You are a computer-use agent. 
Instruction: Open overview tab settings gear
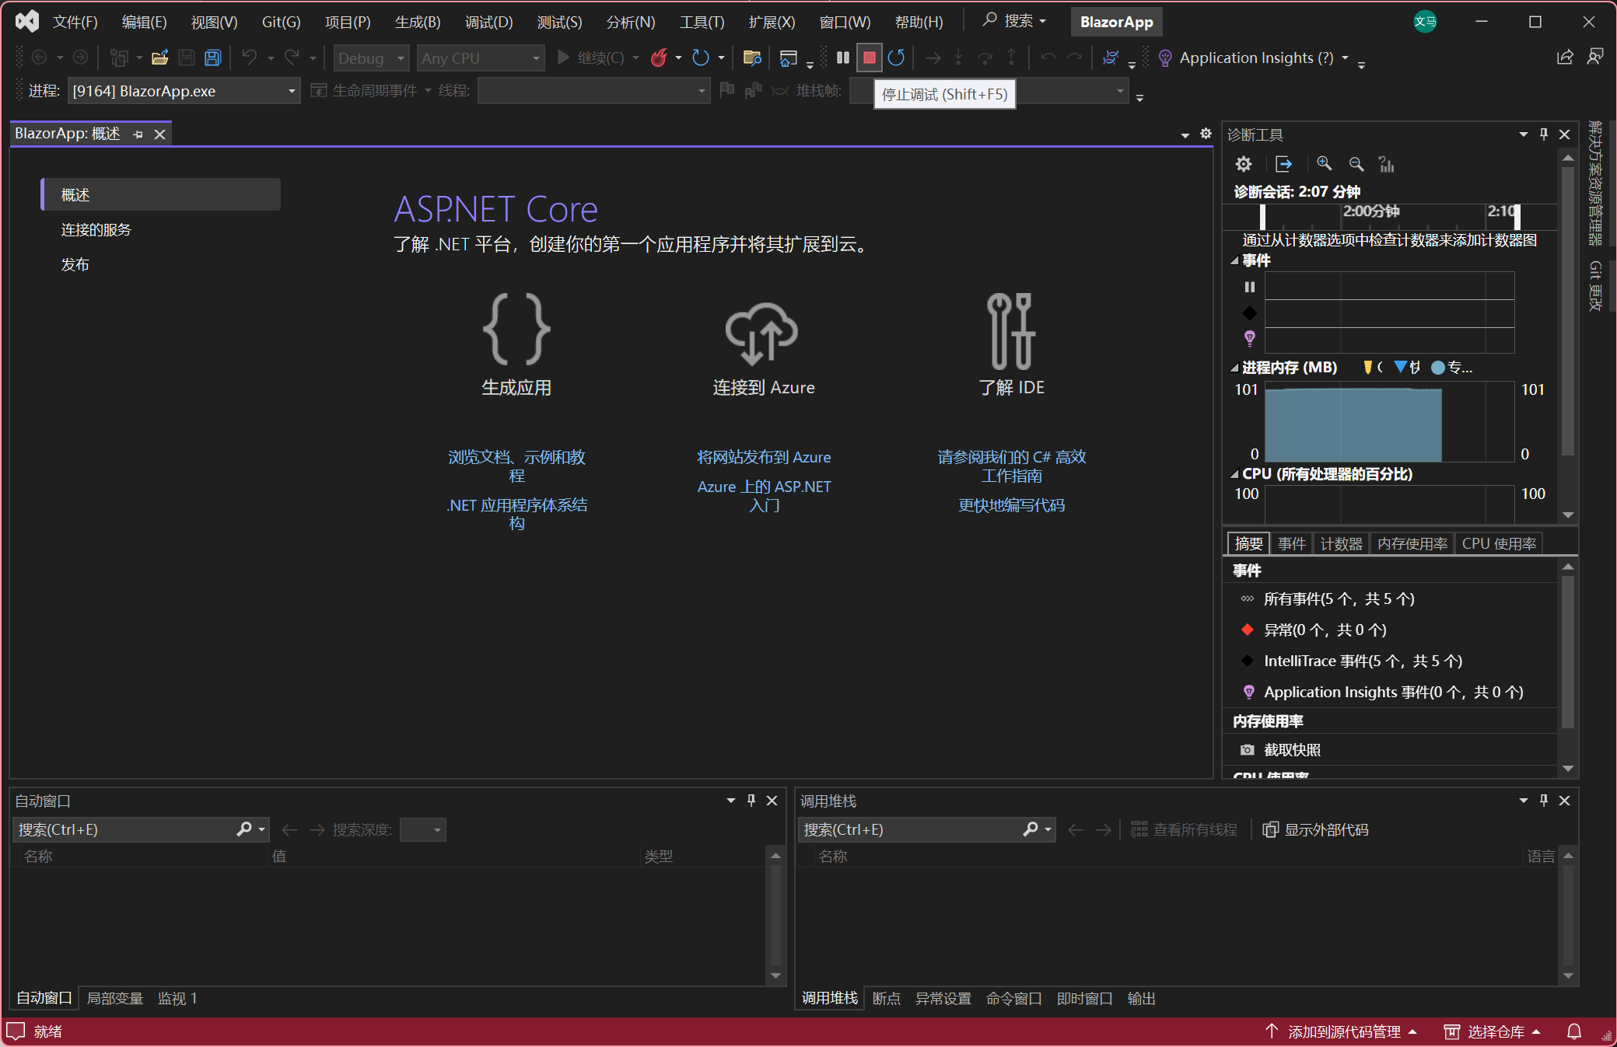pos(1206,134)
